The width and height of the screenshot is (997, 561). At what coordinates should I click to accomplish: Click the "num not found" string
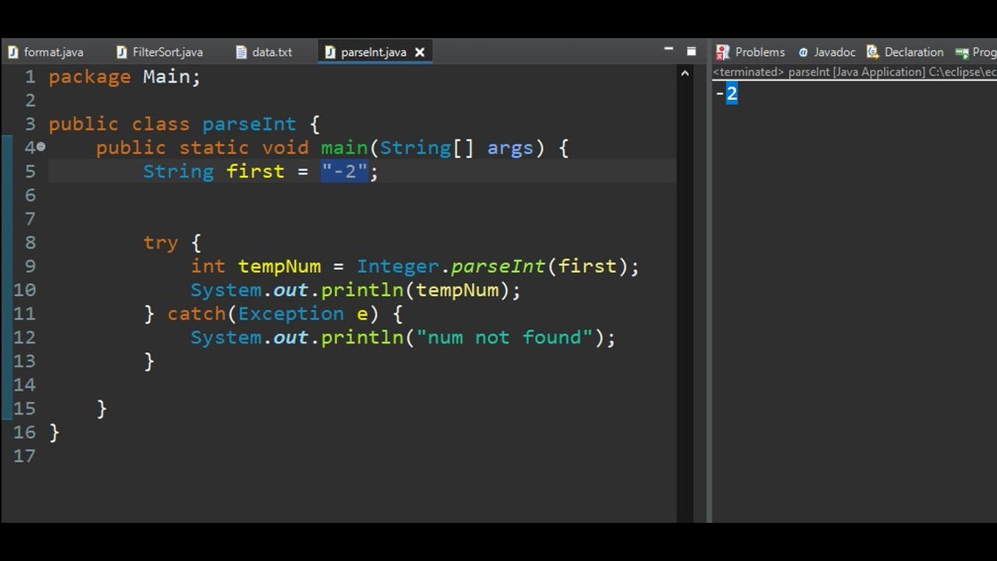pos(505,337)
